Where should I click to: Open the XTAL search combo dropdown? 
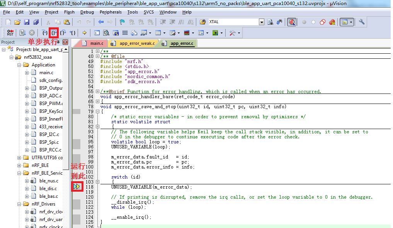pos(262,22)
